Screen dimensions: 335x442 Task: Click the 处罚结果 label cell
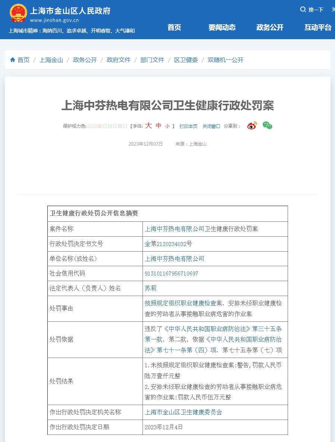[95, 382]
